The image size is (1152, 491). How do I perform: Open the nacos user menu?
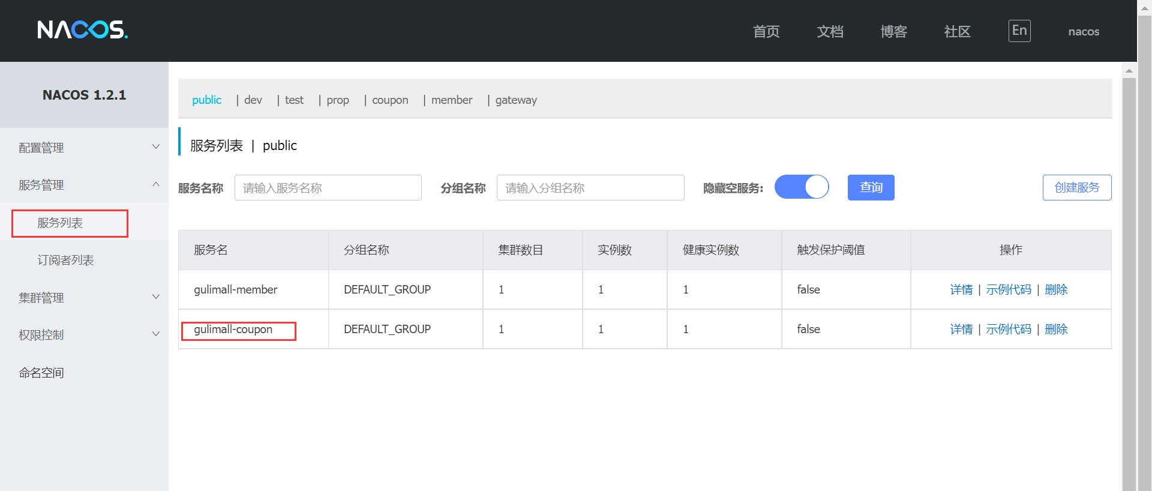[x=1084, y=32]
